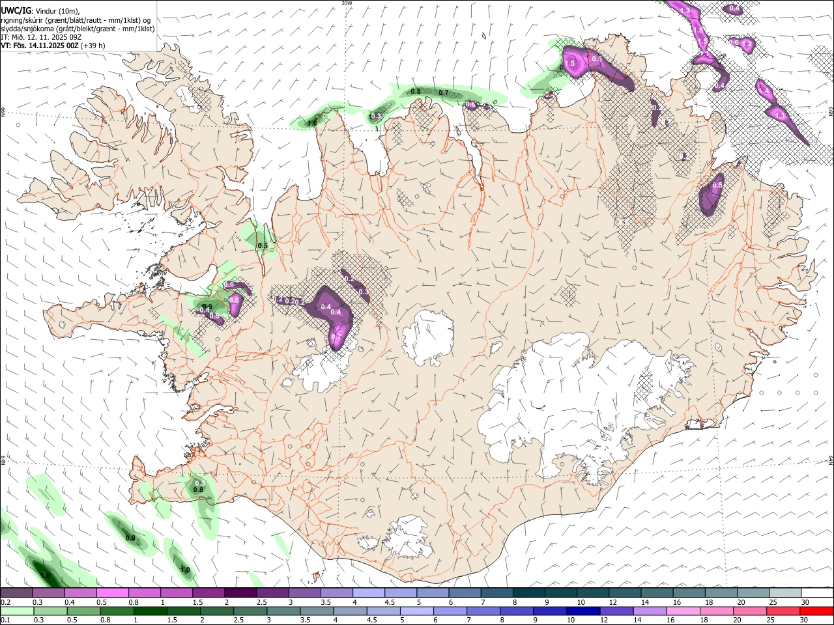Screen dimensions: 834x625
Task: Click the 'IT: Mið. 12. 11. 2025 09Z' line
Action: (x=41, y=37)
